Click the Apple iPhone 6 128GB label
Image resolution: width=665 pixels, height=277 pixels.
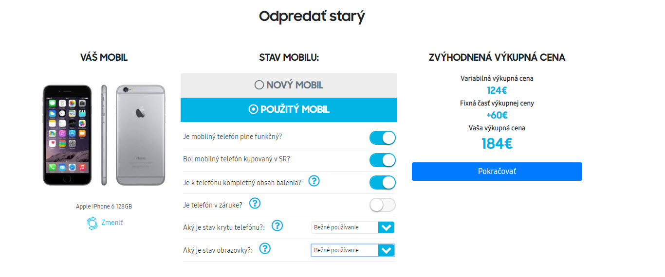104,207
